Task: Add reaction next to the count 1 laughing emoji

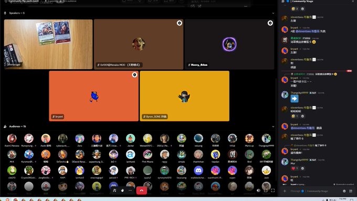Action: click(302, 116)
